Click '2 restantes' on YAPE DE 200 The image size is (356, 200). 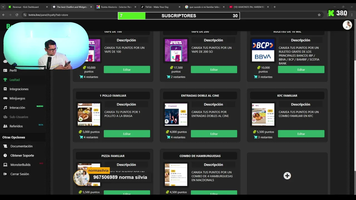178,77
